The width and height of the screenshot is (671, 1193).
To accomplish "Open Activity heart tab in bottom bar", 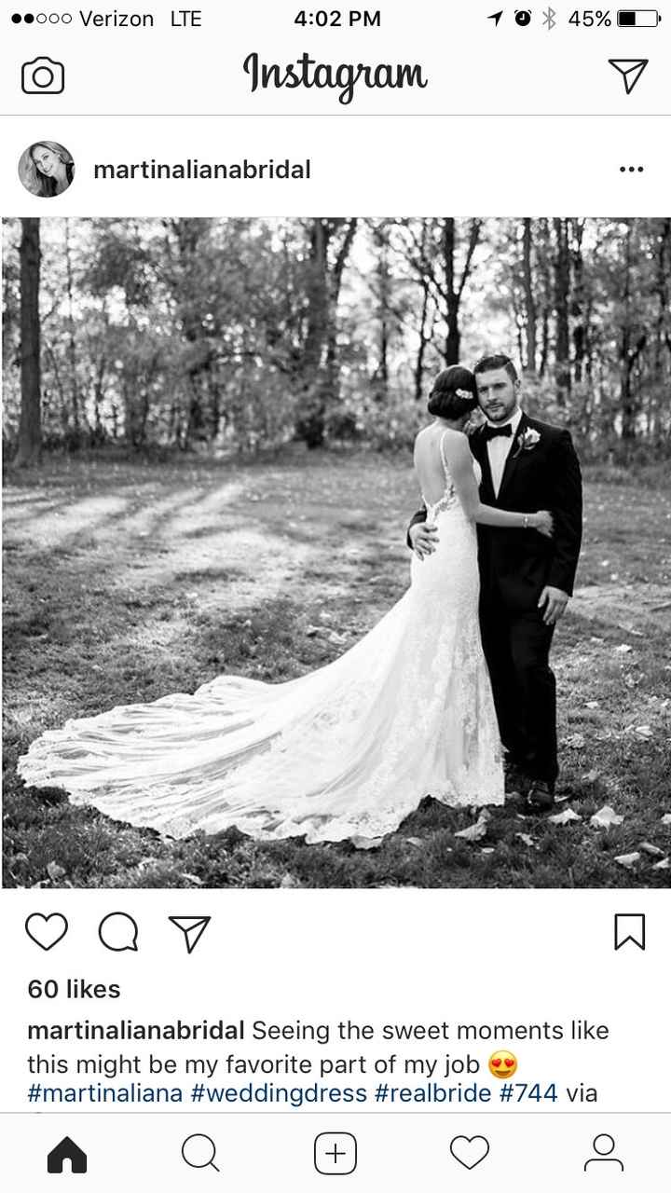I will (x=470, y=1154).
